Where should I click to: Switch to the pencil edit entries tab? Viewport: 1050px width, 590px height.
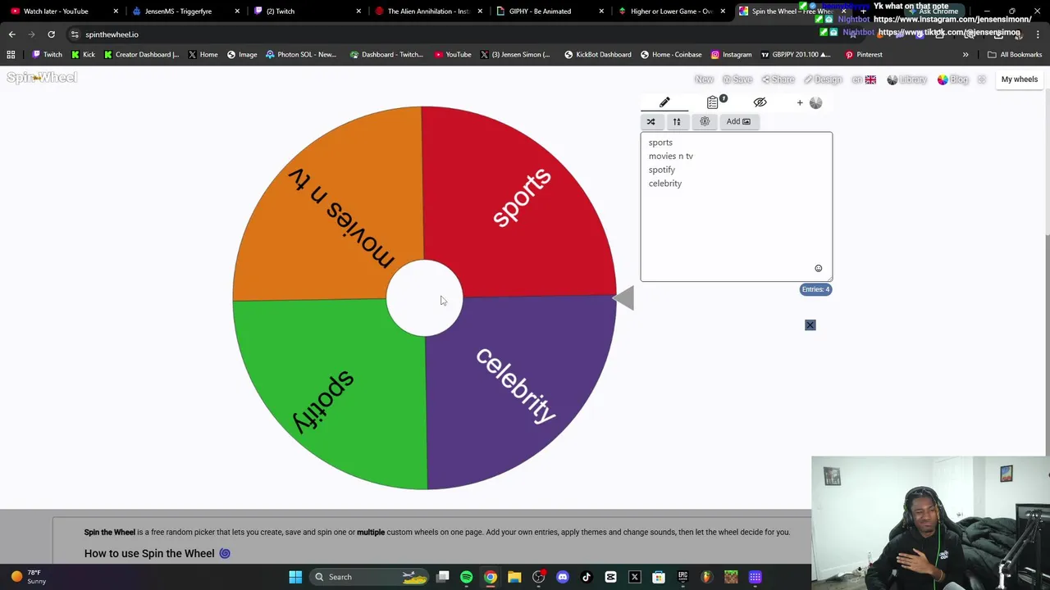664,102
